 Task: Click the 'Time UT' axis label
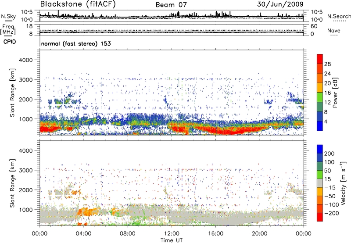(x=172, y=240)
